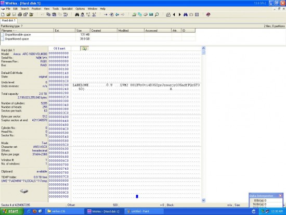Image resolution: width=286 pixels, height=215 pixels.
Task: Sort by the Size column header
Action: pyautogui.click(x=83, y=31)
